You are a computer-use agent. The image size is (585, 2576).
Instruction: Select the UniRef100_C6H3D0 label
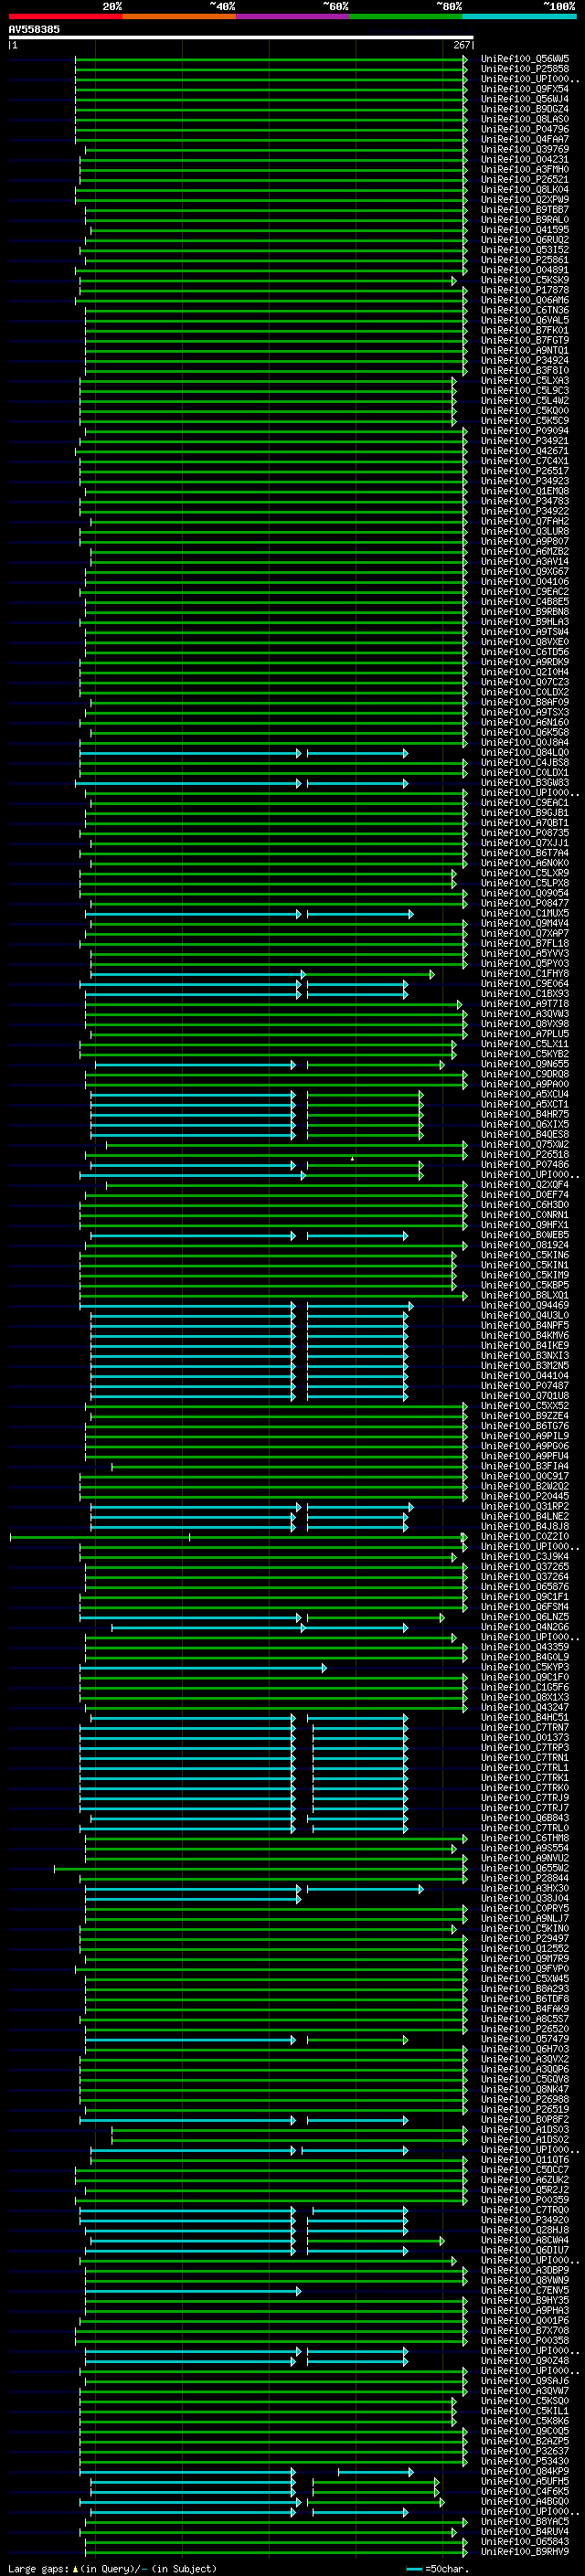coord(525,1205)
